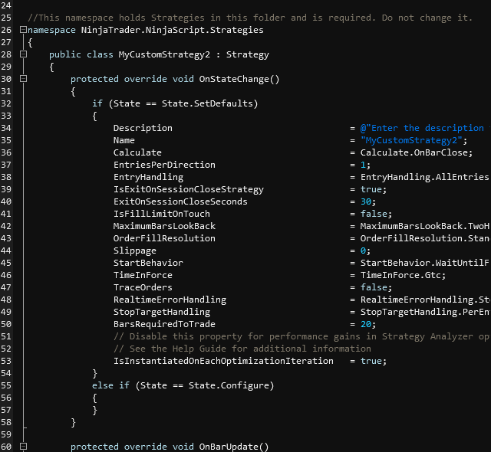This screenshot has width=491, height=452.
Task: Collapse the NinjaTrader.NinjaScript.Strategies namespace block
Action: click(x=23, y=30)
